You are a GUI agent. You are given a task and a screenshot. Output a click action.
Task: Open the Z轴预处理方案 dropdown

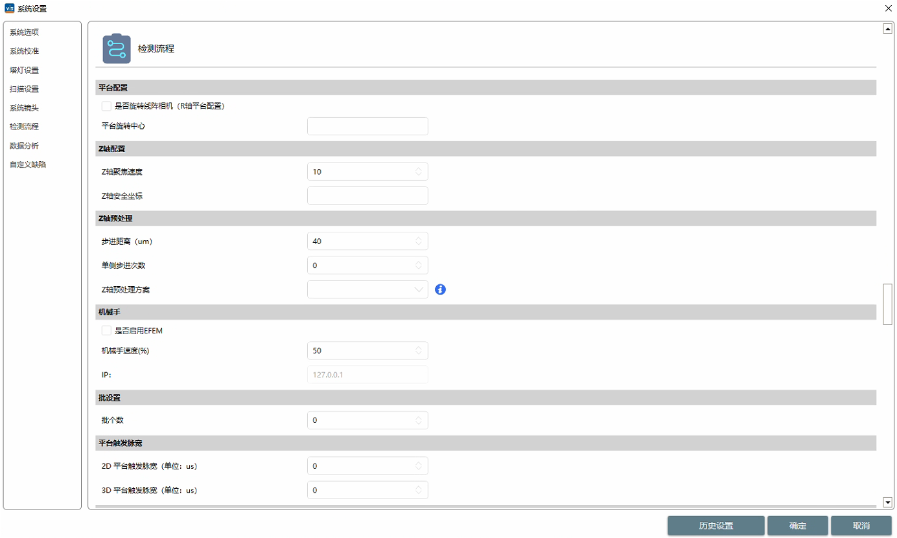[367, 289]
